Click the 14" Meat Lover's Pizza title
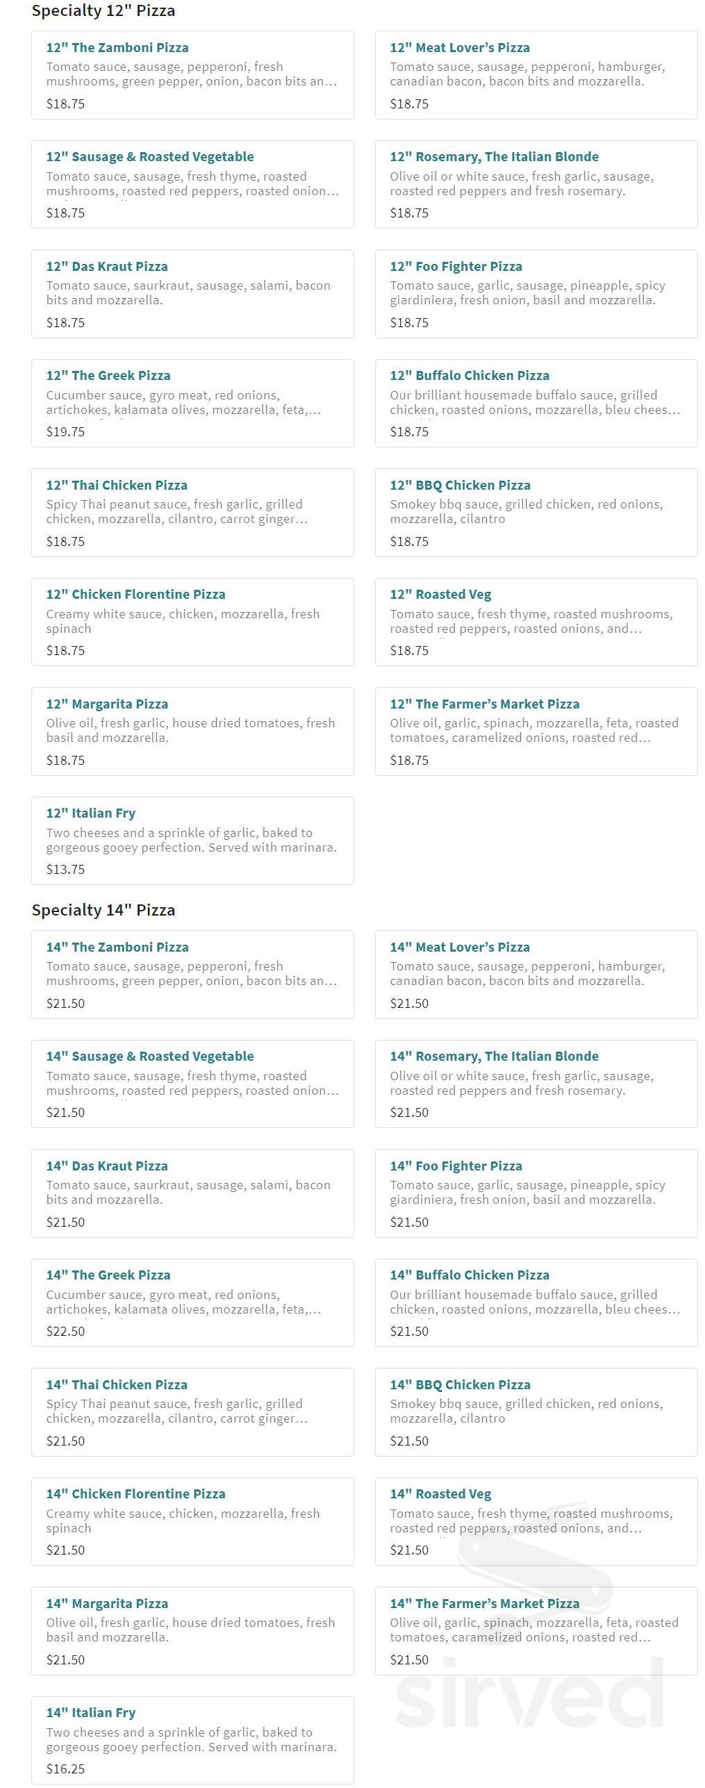This screenshot has width=705, height=1788. tap(460, 947)
